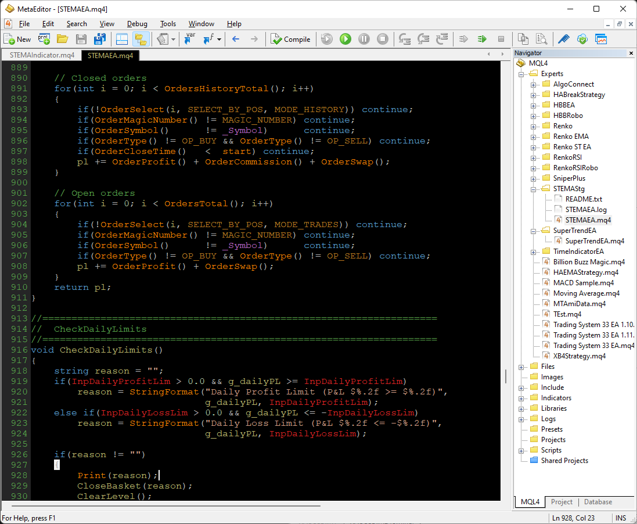Select STEMAEA.log in Navigator

coord(586,210)
